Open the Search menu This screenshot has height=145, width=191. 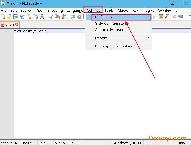[26, 11]
